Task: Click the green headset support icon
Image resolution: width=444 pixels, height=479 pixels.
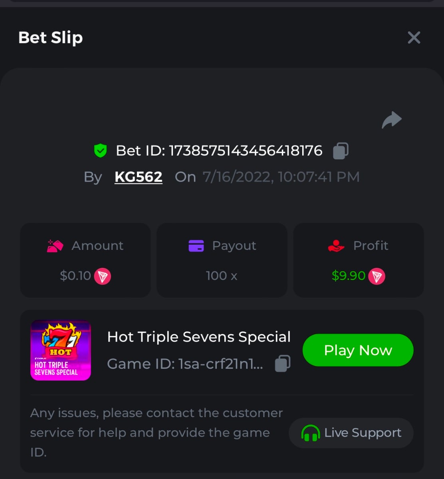Action: [x=310, y=433]
